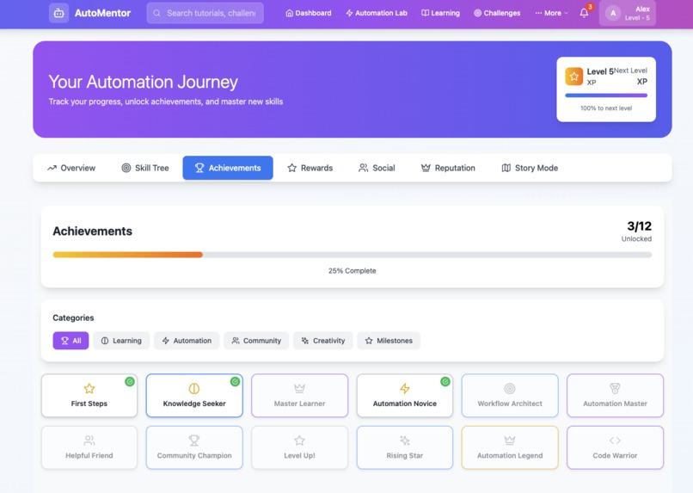Click the Community Champion trophy icon
The height and width of the screenshot is (493, 693).
[x=194, y=441]
